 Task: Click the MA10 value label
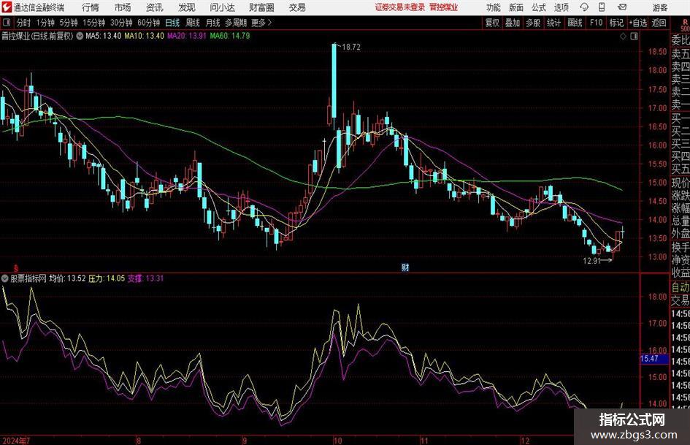click(x=144, y=36)
